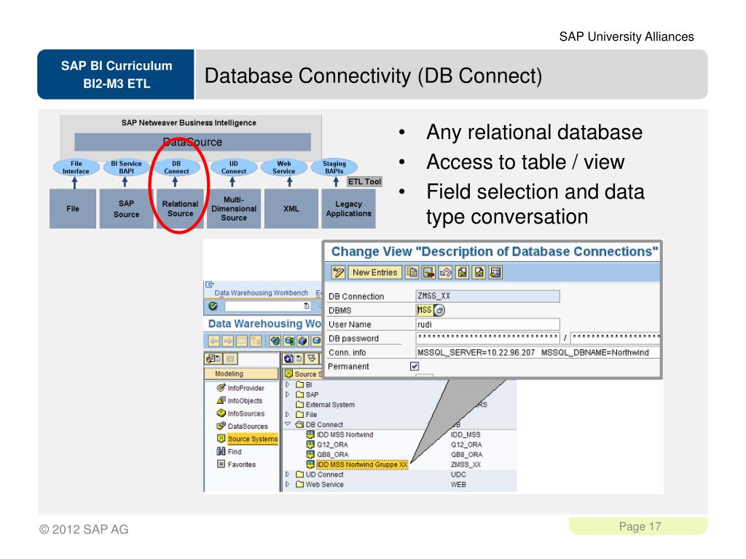Click the Workbench back arrow icon
This screenshot has height=559, width=746.
(x=214, y=341)
